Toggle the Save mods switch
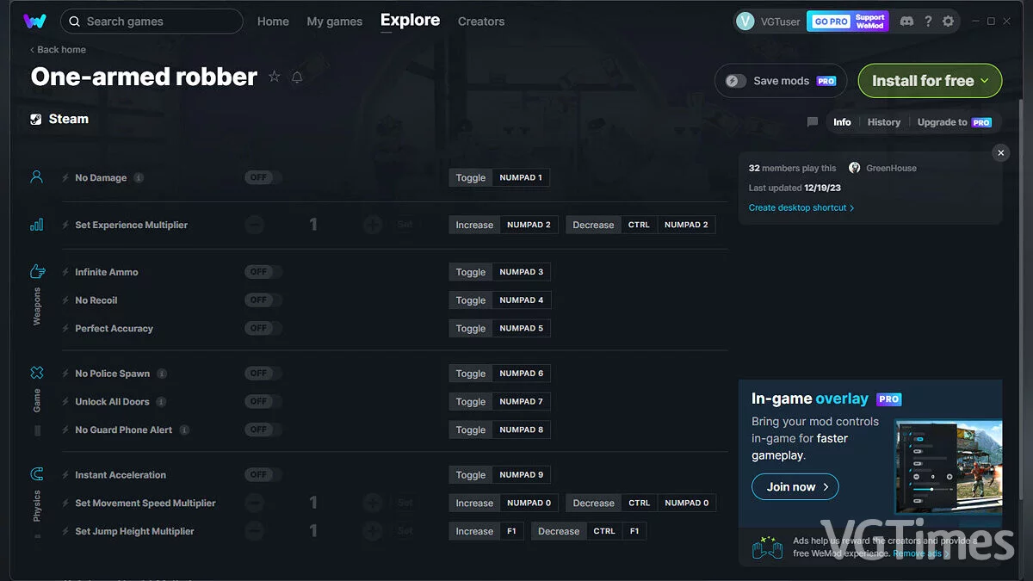The height and width of the screenshot is (581, 1033). pyautogui.click(x=735, y=81)
